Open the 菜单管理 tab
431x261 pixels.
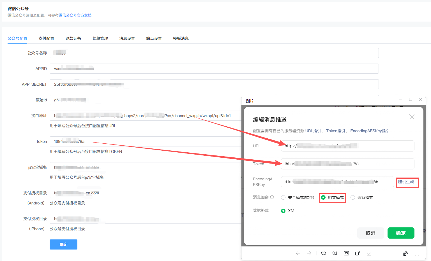(x=100, y=38)
